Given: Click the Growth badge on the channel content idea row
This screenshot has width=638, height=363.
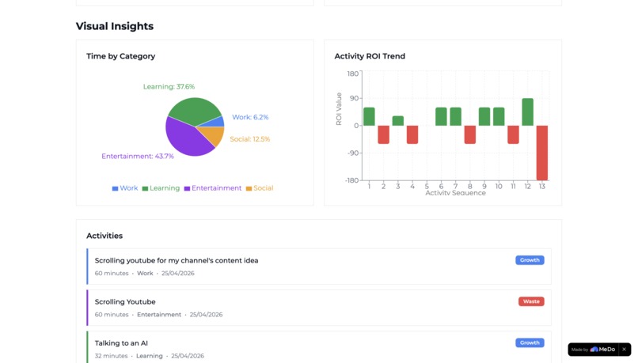Looking at the screenshot, I should pyautogui.click(x=530, y=260).
